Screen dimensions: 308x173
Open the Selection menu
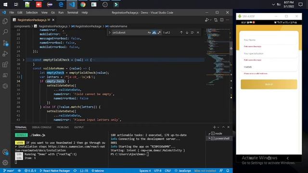pyautogui.click(x=32, y=12)
